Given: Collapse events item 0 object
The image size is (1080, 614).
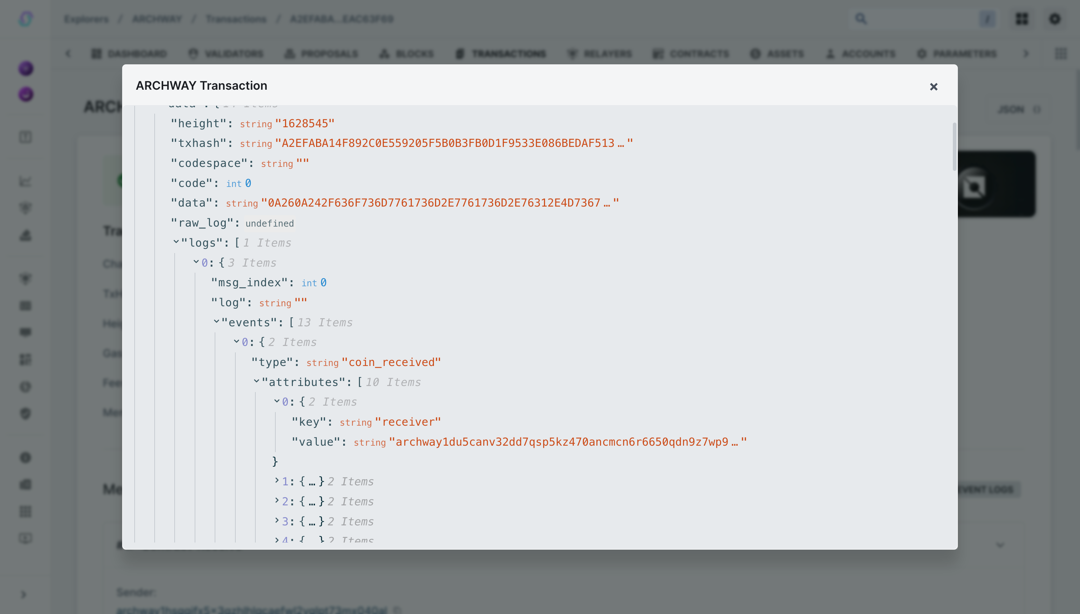Looking at the screenshot, I should tap(237, 342).
